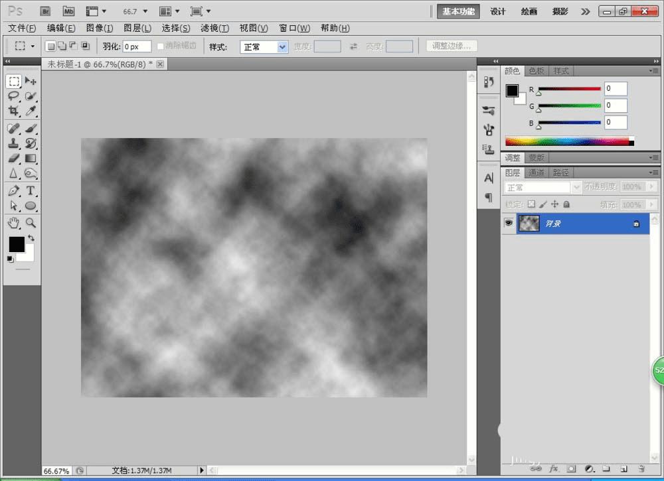Switch to the 通道 channels tab
The height and width of the screenshot is (481, 664).
click(x=536, y=172)
